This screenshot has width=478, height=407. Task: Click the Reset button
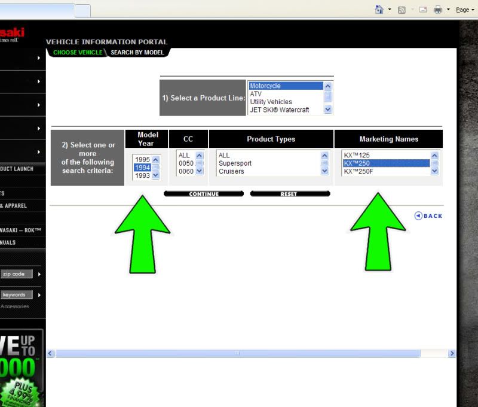(x=290, y=193)
